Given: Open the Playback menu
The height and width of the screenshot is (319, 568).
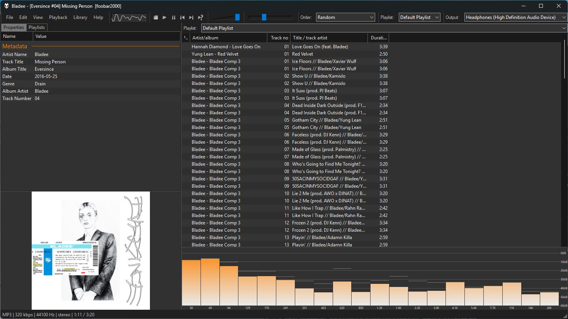Looking at the screenshot, I should point(58,17).
